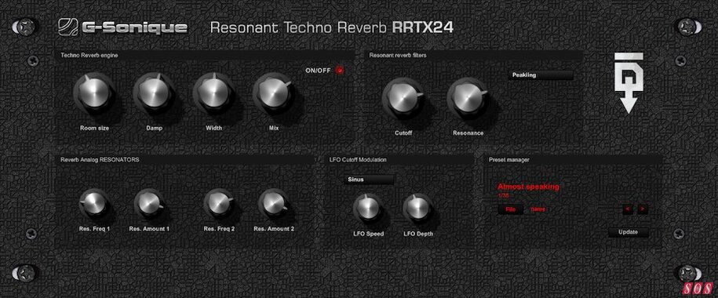
Task: Go to previous preset with left arrow
Action: [628, 209]
